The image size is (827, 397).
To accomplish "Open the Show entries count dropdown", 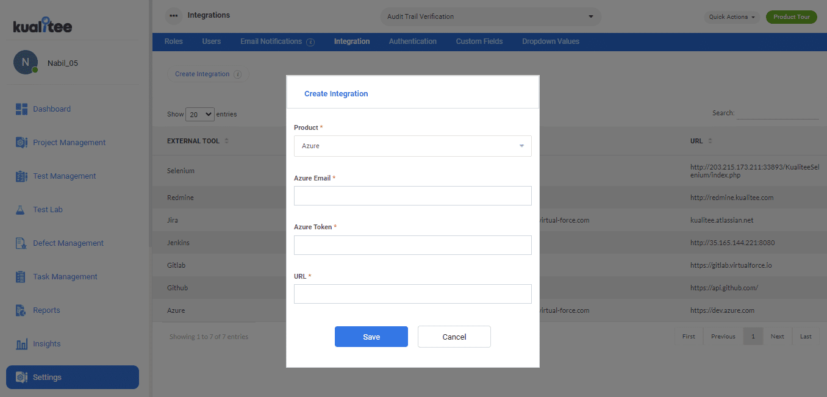I will (x=200, y=114).
